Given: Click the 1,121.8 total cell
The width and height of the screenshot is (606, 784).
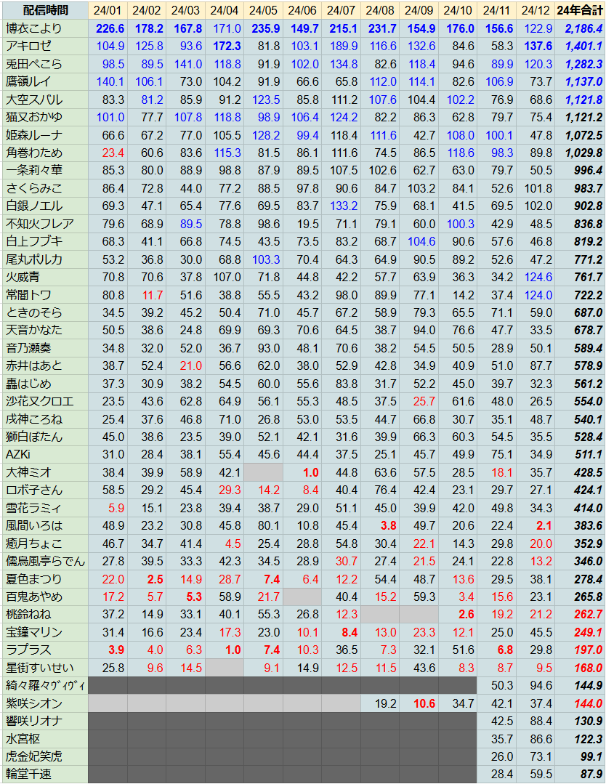Looking at the screenshot, I should click(x=580, y=100).
